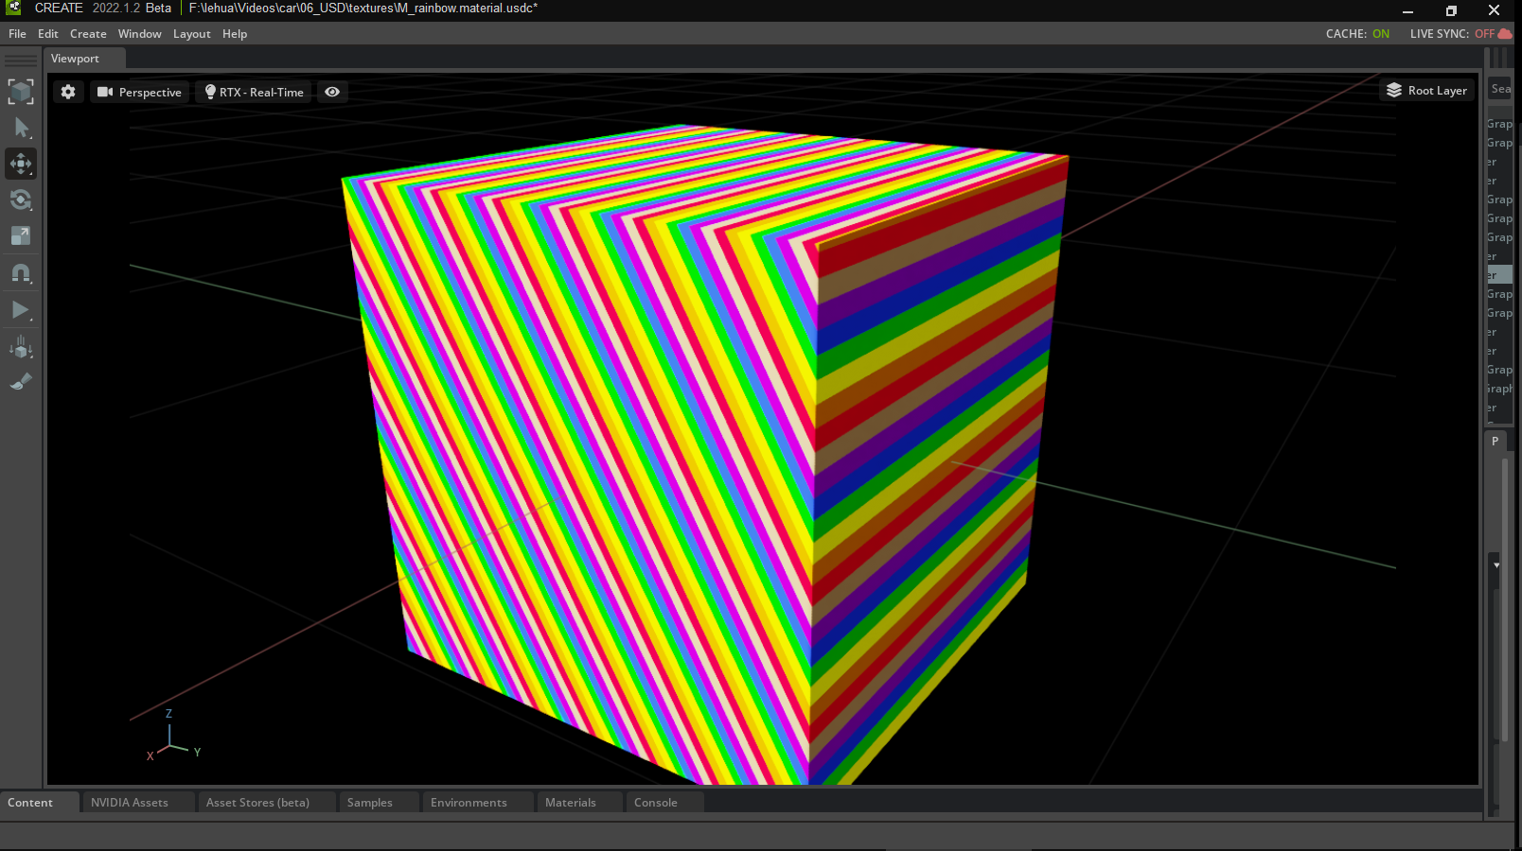The width and height of the screenshot is (1522, 851).
Task: Select the Move tool
Action: click(21, 164)
